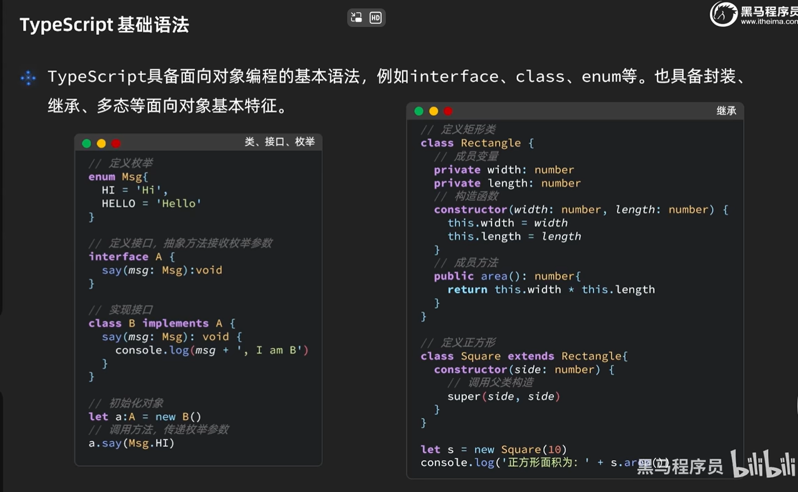The image size is (798, 492).
Task: Click the 黑马程序员 watermark text at bottom
Action: (x=680, y=466)
